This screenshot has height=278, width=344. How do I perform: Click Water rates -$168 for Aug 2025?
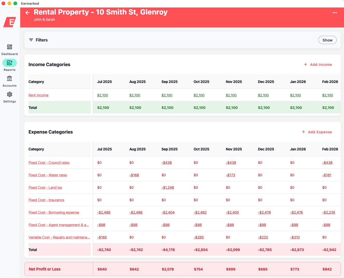coord(134,175)
